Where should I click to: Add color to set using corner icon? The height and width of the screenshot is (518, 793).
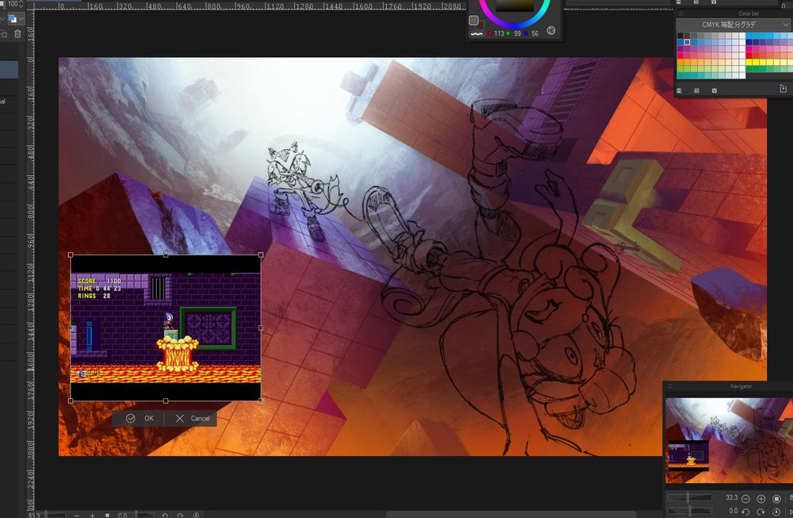(783, 89)
